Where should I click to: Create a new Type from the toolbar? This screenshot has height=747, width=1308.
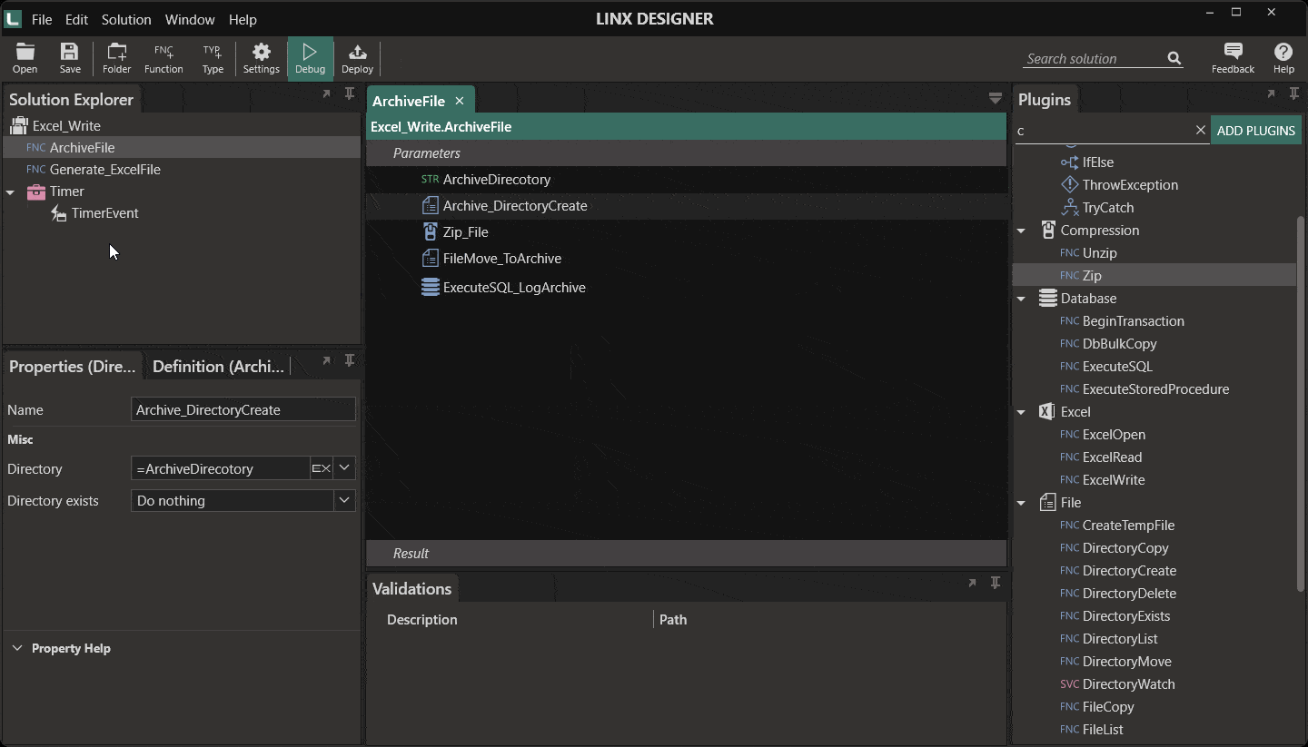click(x=213, y=58)
